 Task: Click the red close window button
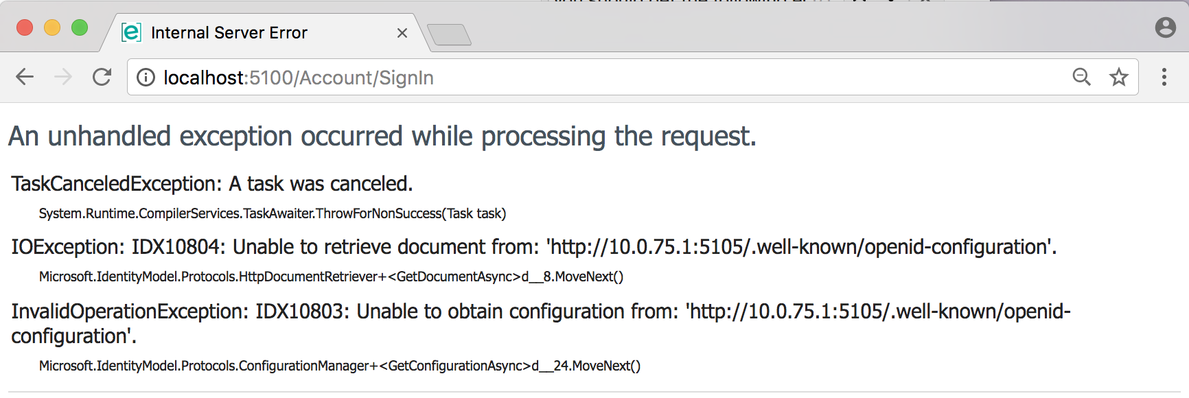pos(25,27)
